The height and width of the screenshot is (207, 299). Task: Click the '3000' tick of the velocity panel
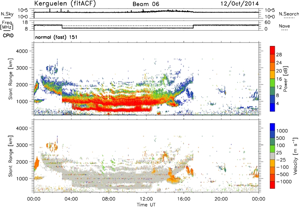pyautogui.click(x=22, y=145)
